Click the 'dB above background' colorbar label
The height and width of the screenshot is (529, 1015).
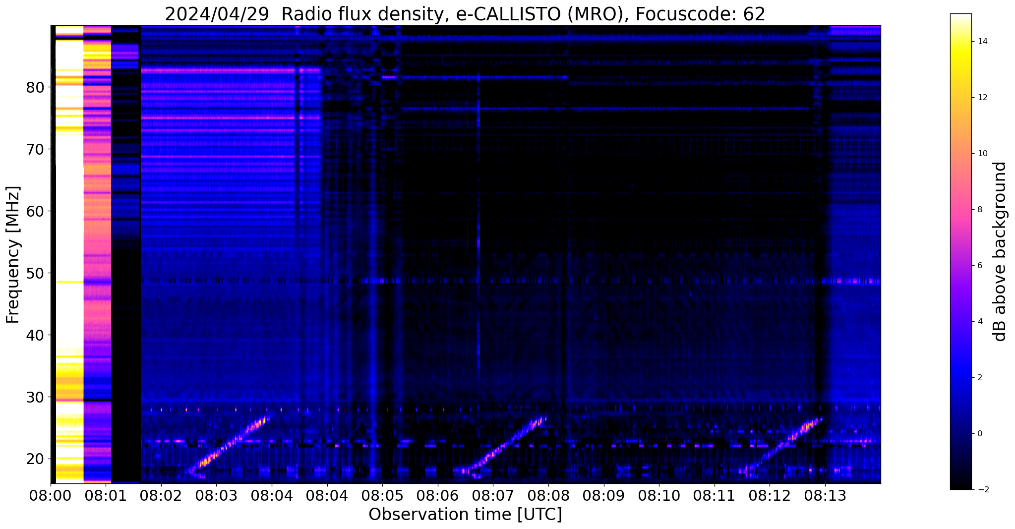pyautogui.click(x=1001, y=251)
